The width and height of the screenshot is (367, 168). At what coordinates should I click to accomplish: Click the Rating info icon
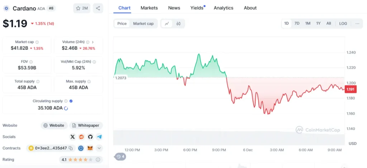[x=98, y=159]
